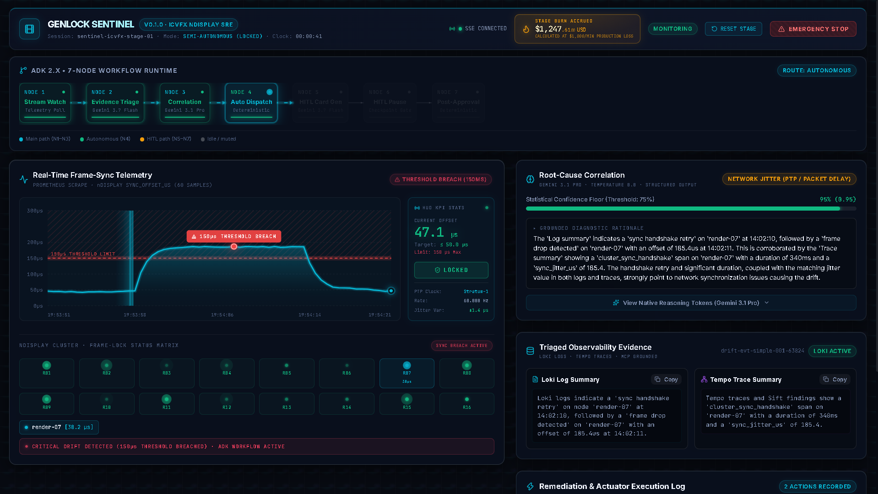The image size is (878, 494).
Task: Click the Loki Active badge
Action: (x=832, y=351)
